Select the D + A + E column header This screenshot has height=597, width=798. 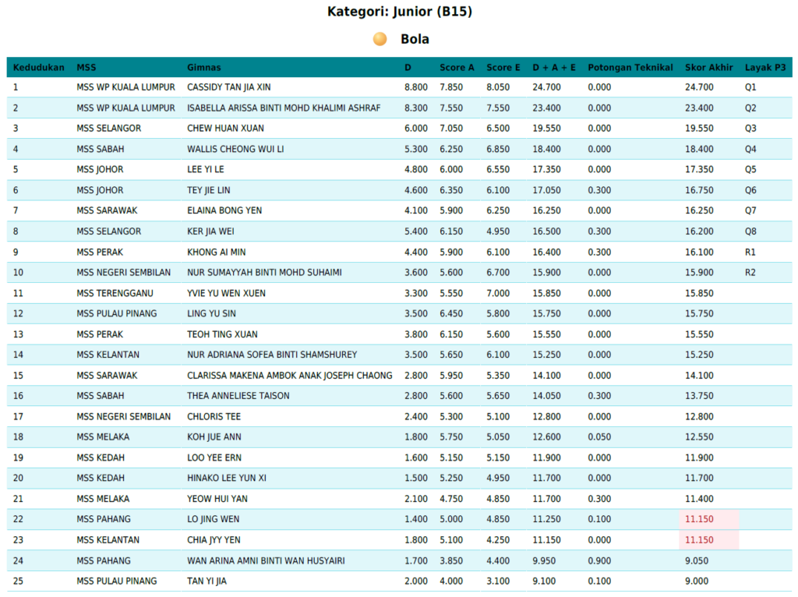point(554,68)
